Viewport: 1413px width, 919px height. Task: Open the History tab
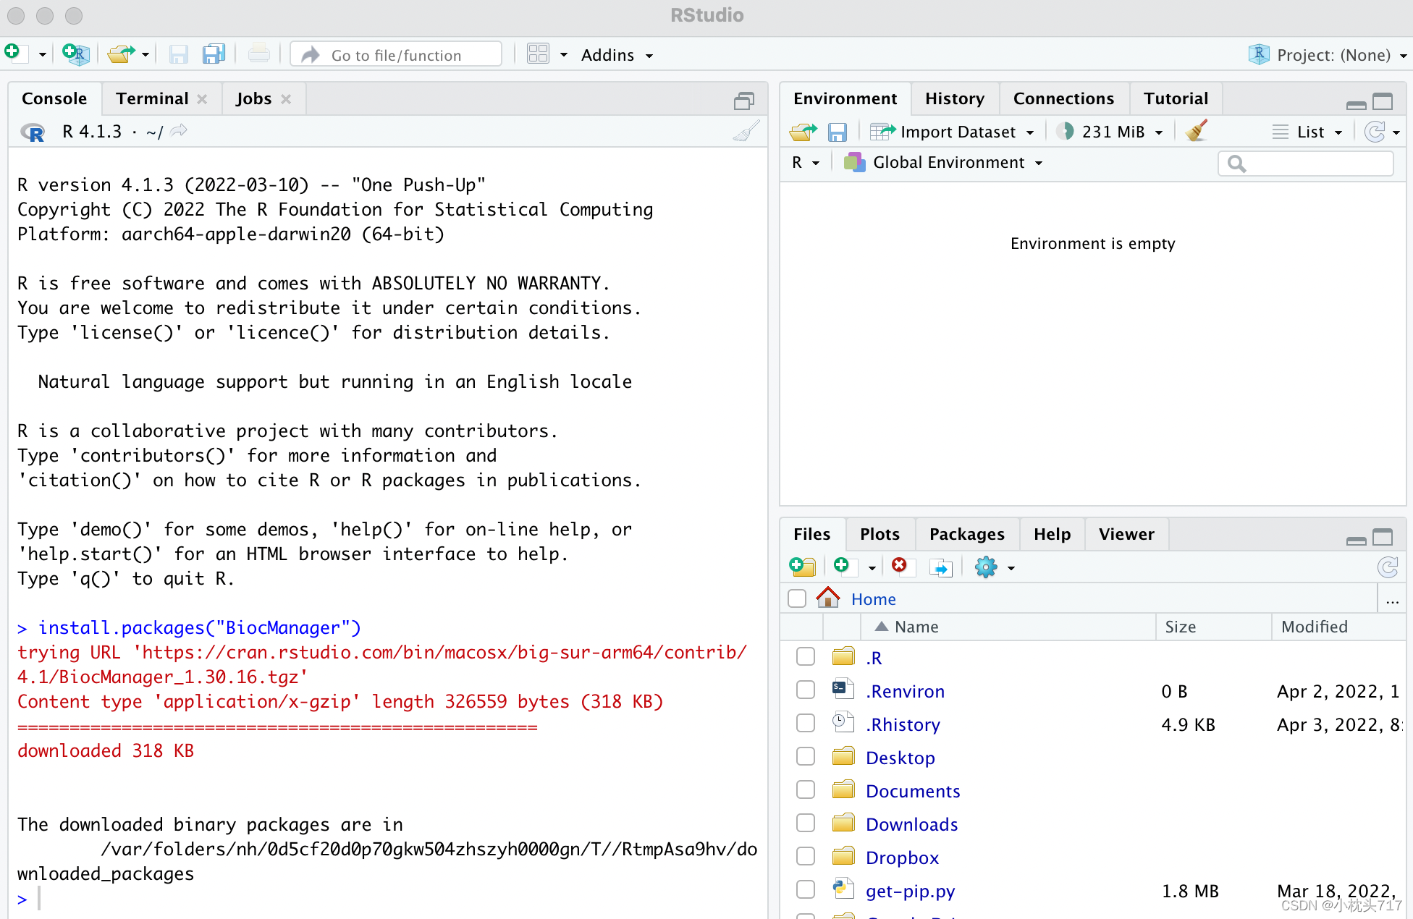[954, 98]
